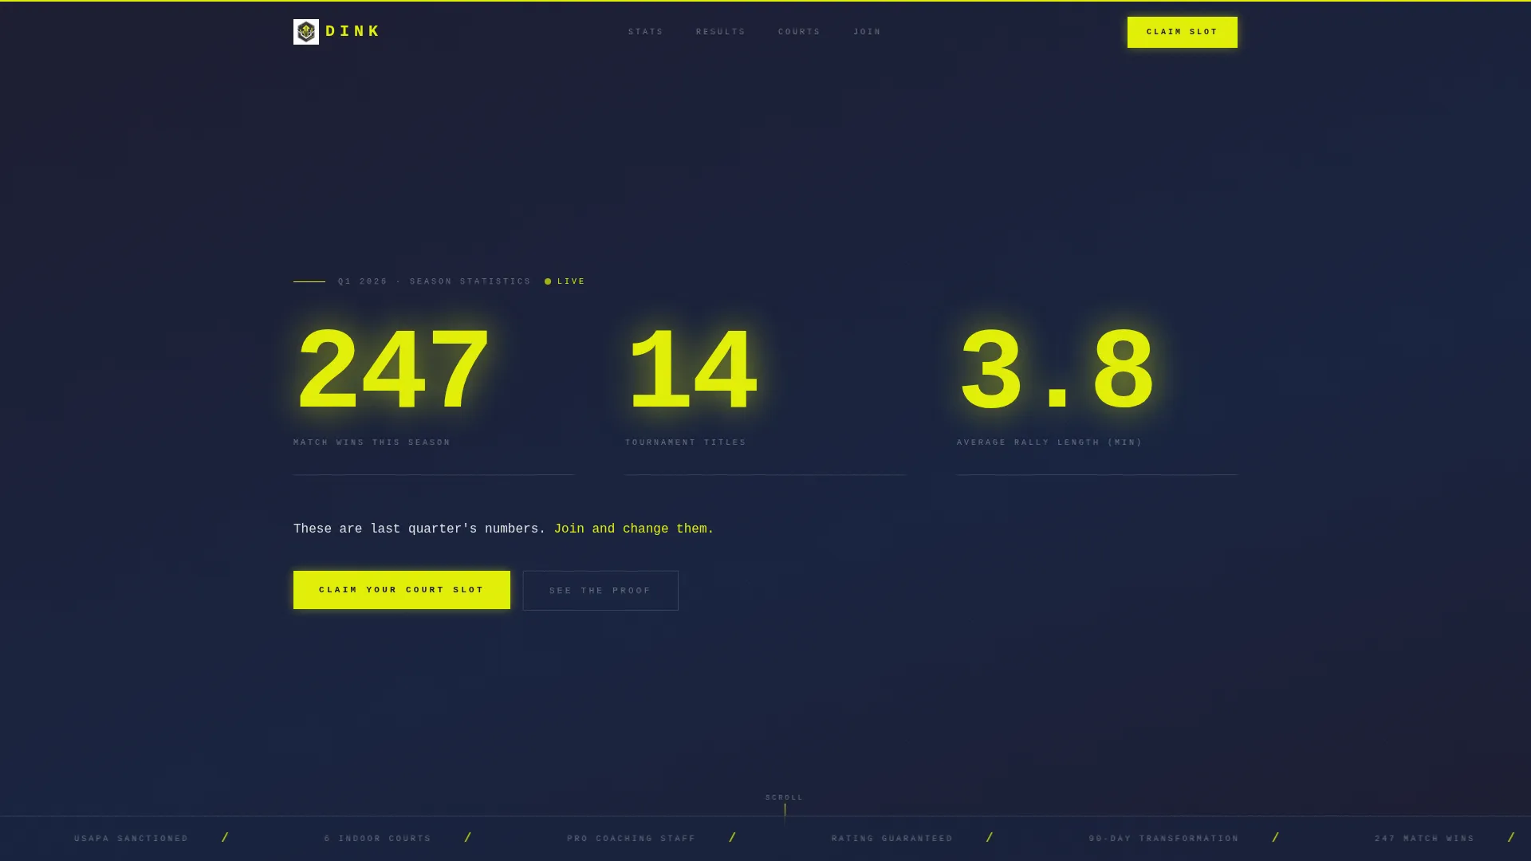1531x861 pixels.
Task: Click 6 Indoor Courts ticker text
Action: tap(378, 839)
